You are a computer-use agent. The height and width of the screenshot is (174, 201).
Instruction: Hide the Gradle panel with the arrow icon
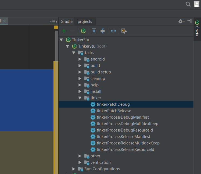(189, 21)
